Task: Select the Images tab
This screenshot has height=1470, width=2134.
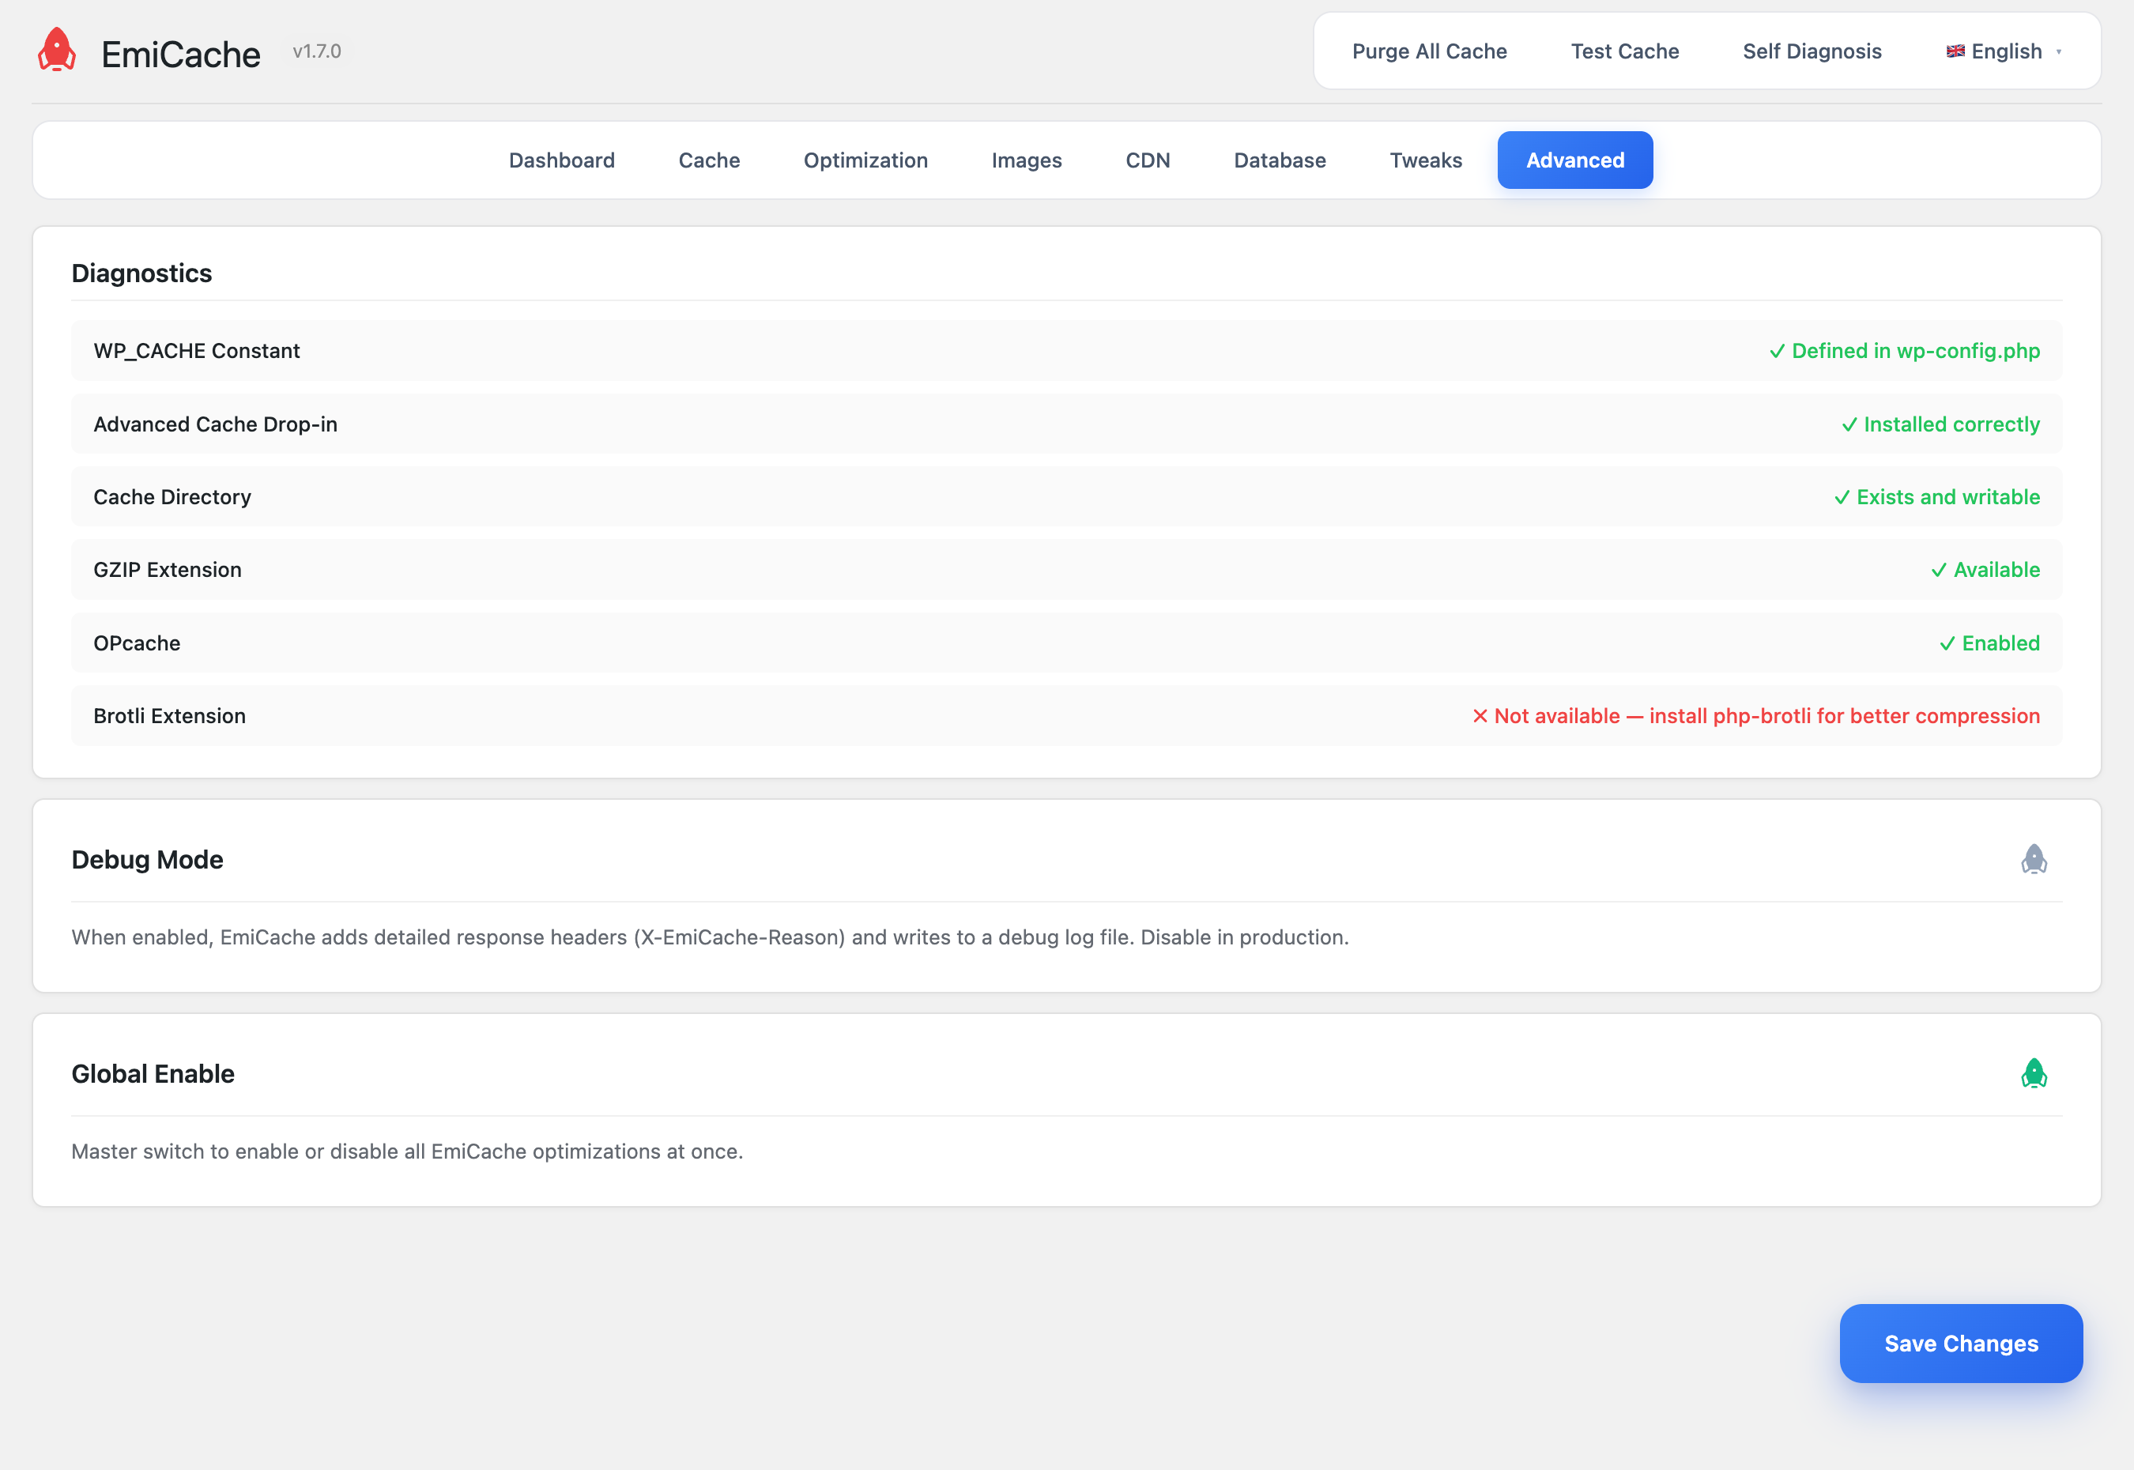Action: 1027,160
